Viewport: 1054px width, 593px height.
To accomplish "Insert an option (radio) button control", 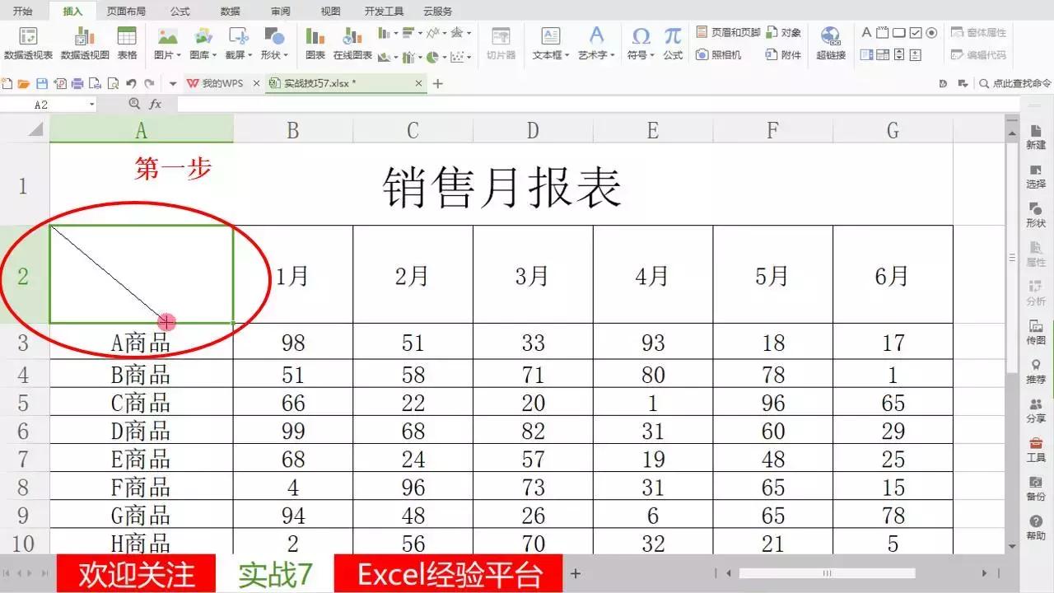I will tap(931, 32).
